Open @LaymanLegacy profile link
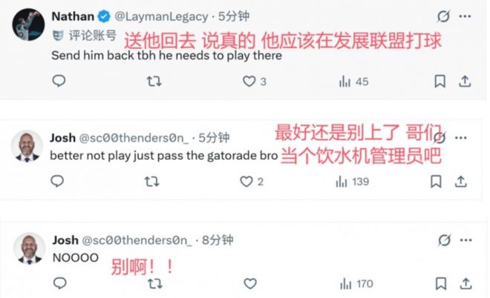Screen dimensions: 490x298 coord(161,16)
